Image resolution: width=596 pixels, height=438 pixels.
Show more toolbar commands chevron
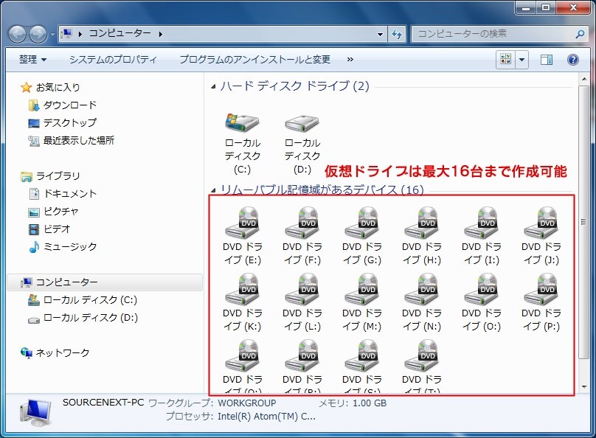tap(350, 59)
